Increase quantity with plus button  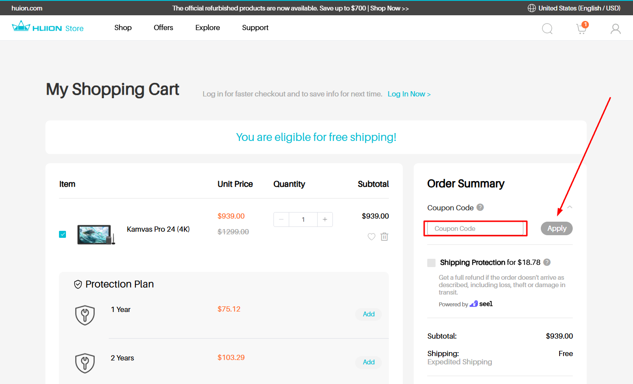[x=325, y=219]
